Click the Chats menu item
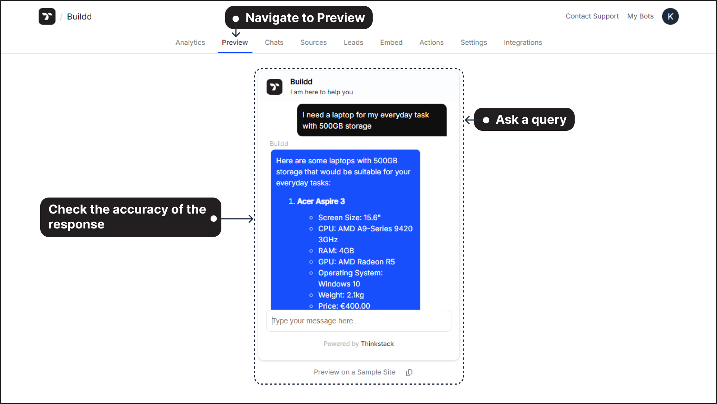The width and height of the screenshot is (717, 404). coord(274,42)
